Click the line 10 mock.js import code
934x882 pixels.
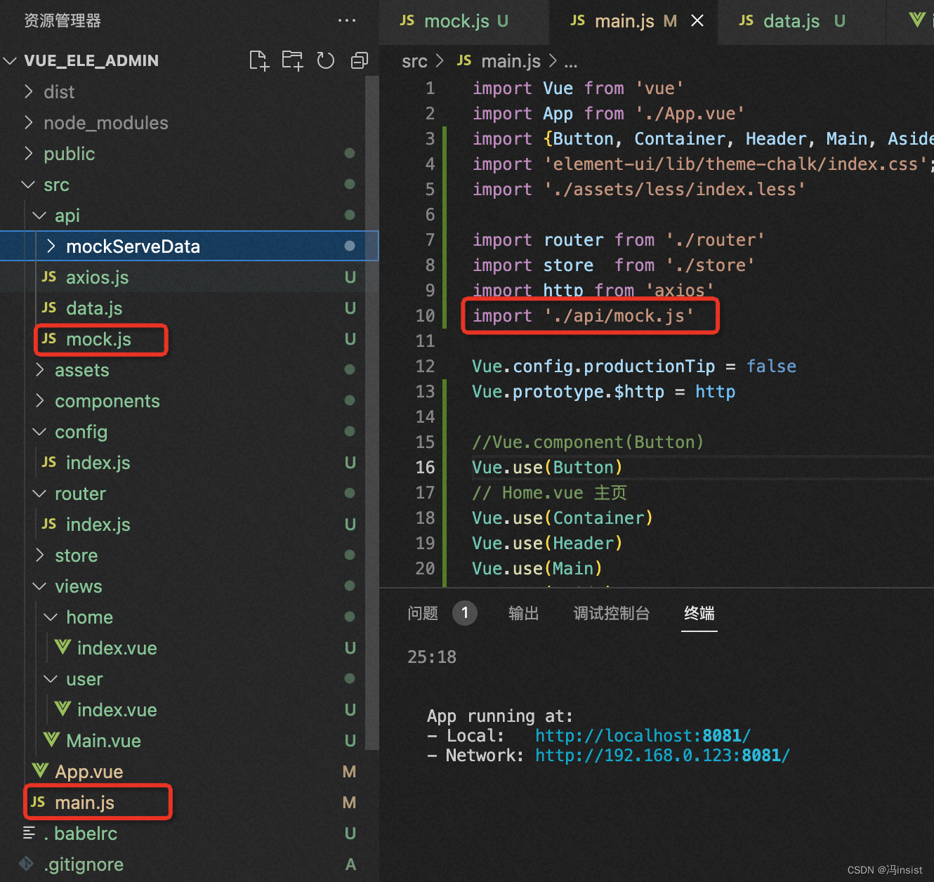[583, 316]
